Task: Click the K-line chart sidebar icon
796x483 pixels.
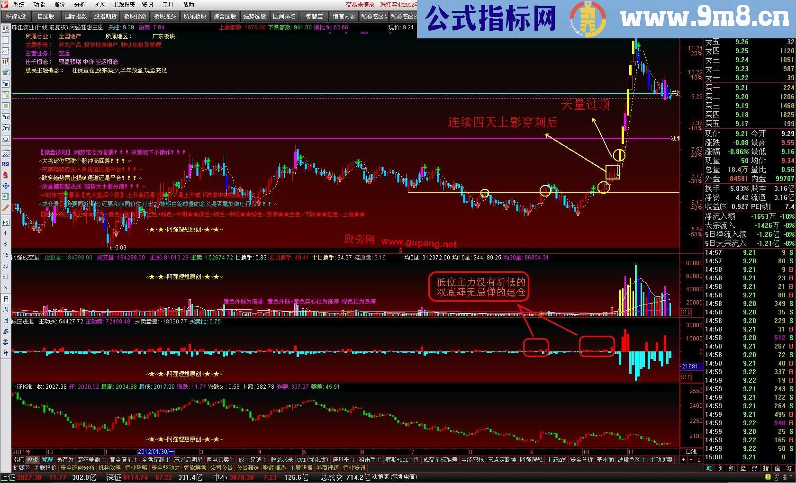Action: click(5, 59)
